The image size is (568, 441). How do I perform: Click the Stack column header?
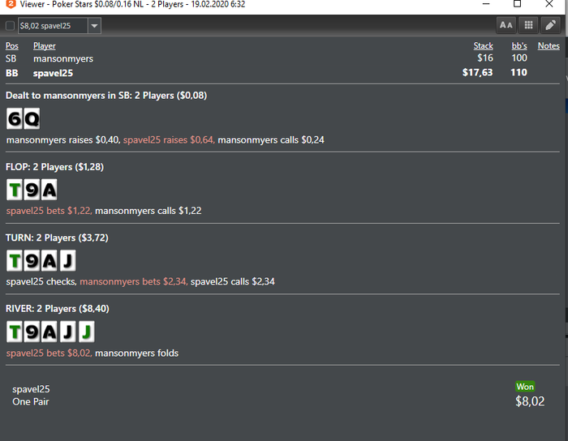[x=484, y=46]
